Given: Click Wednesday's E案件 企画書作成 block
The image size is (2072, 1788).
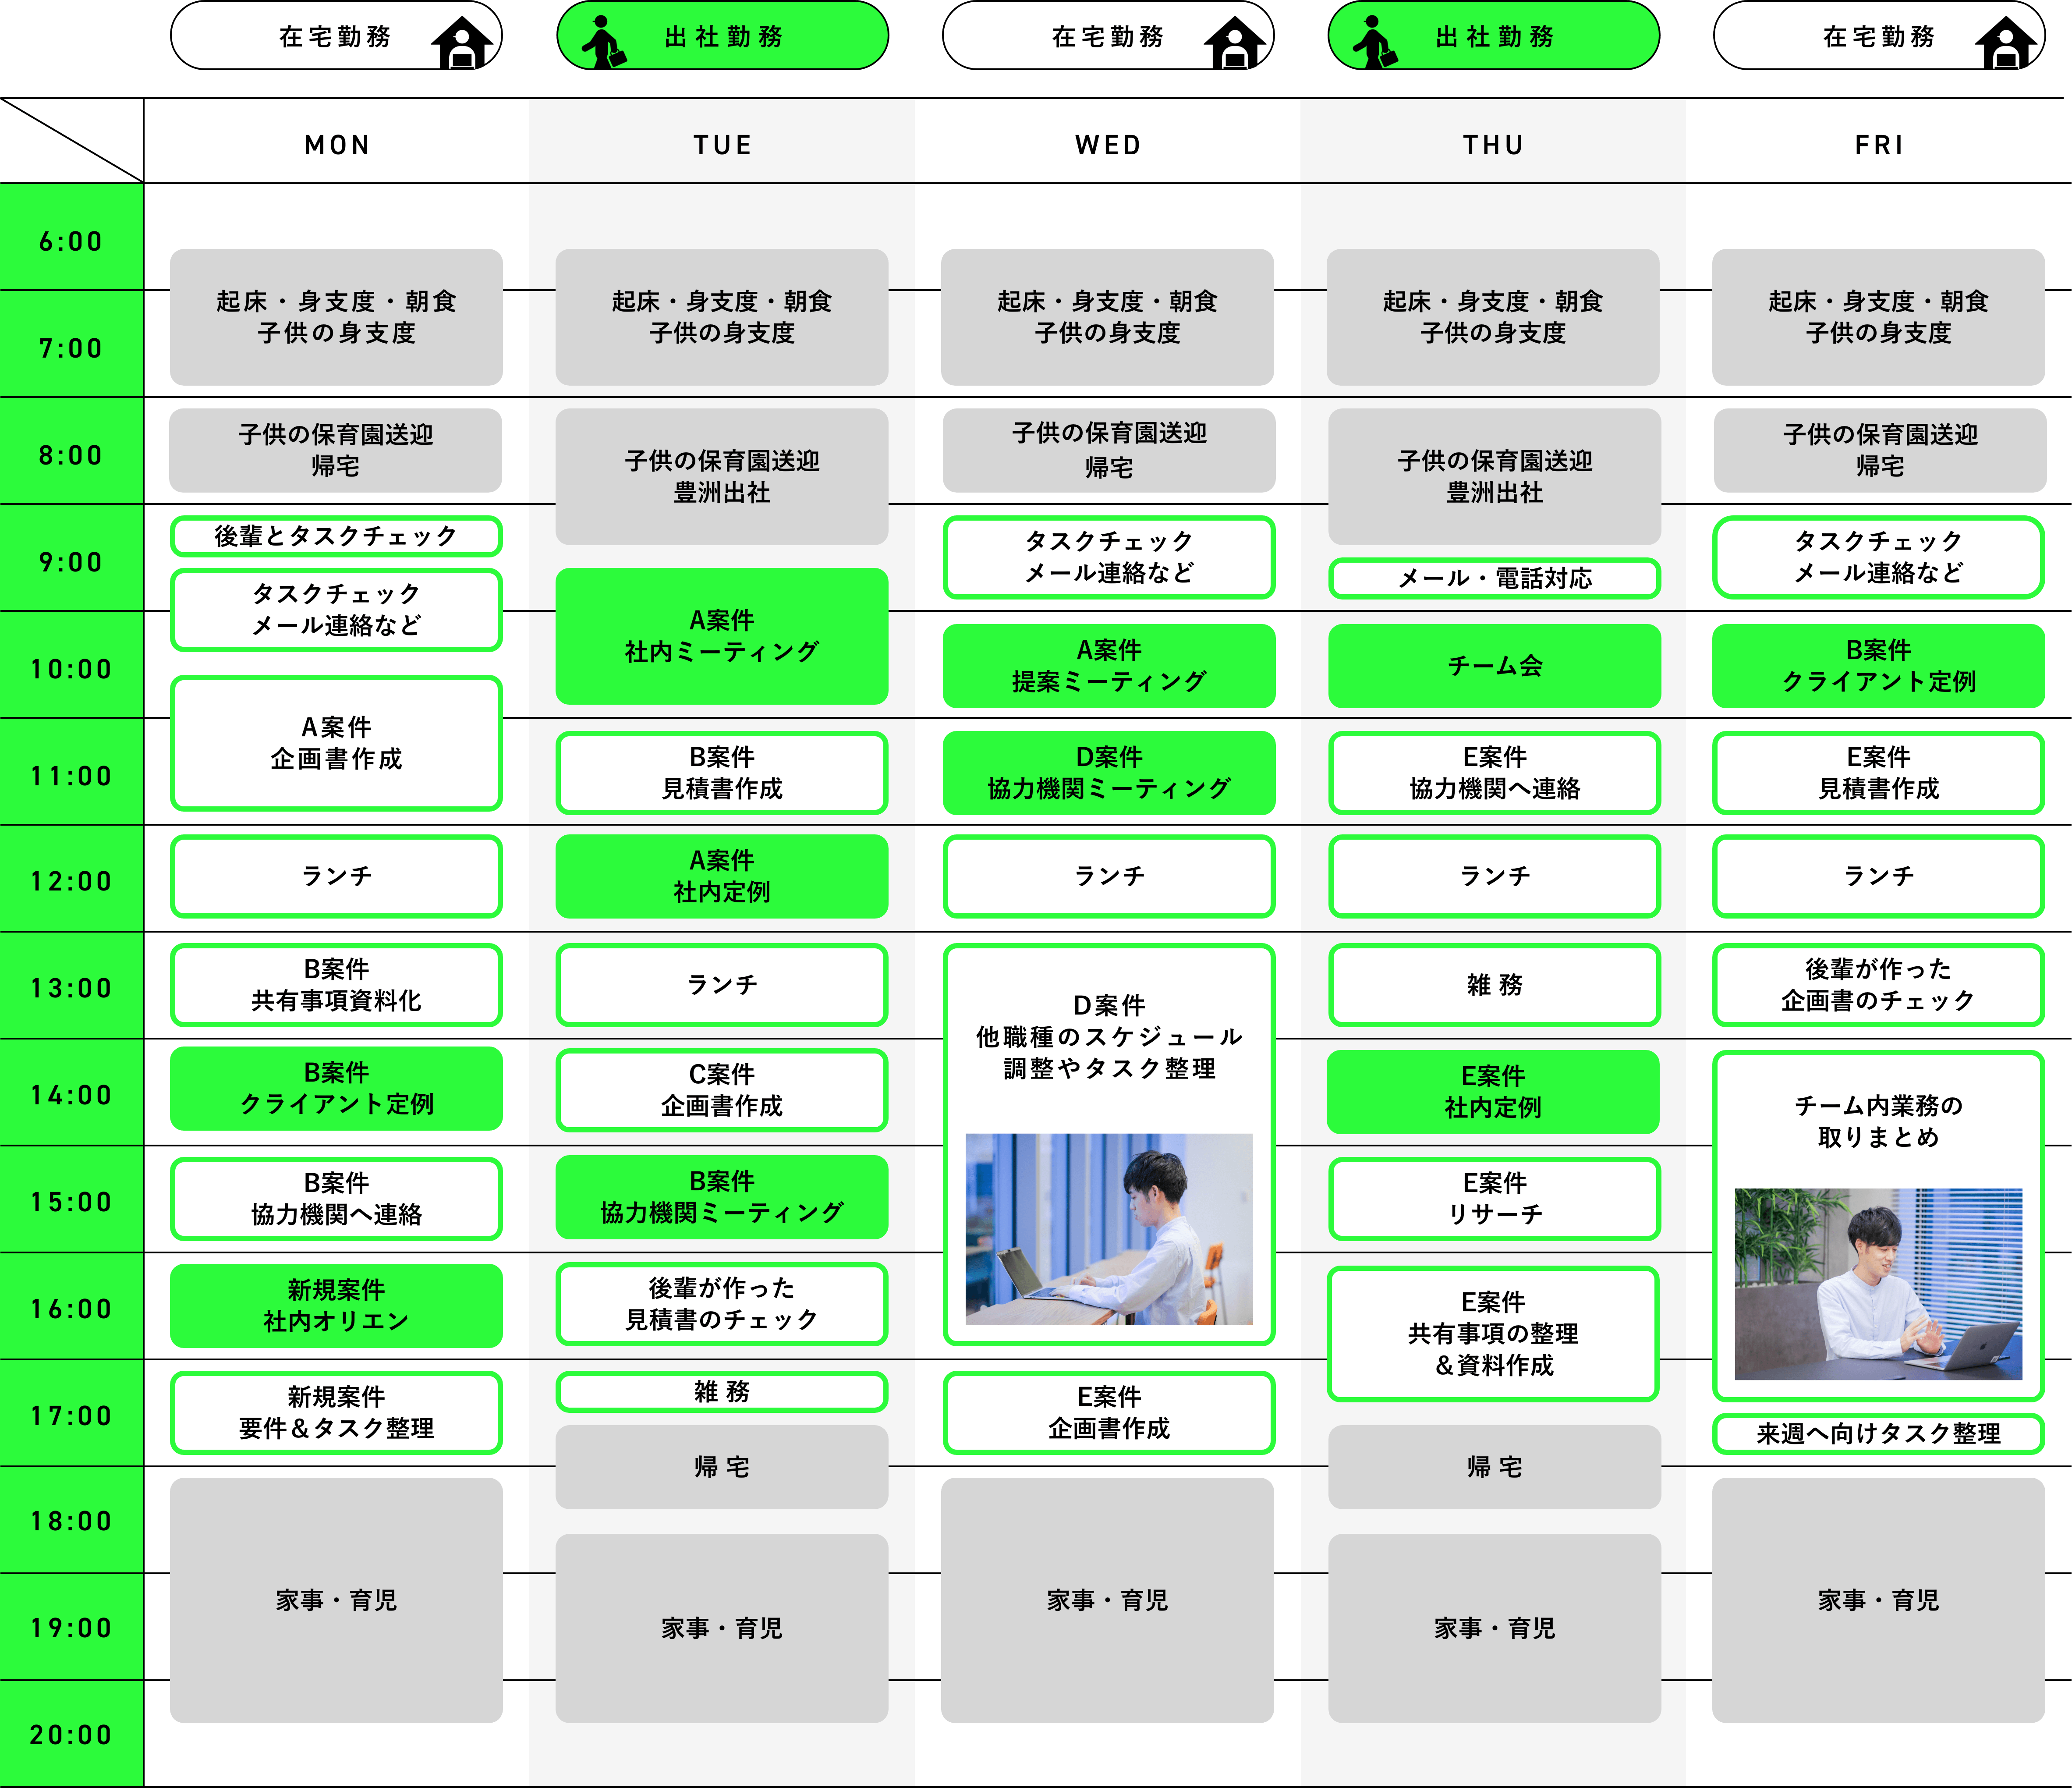Looking at the screenshot, I should point(1108,1412).
